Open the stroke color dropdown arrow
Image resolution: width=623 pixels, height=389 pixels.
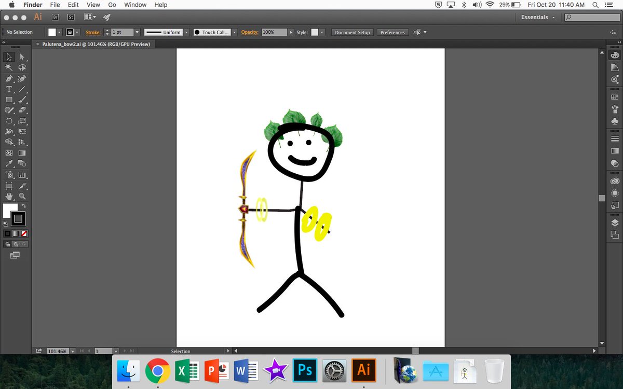pos(77,32)
